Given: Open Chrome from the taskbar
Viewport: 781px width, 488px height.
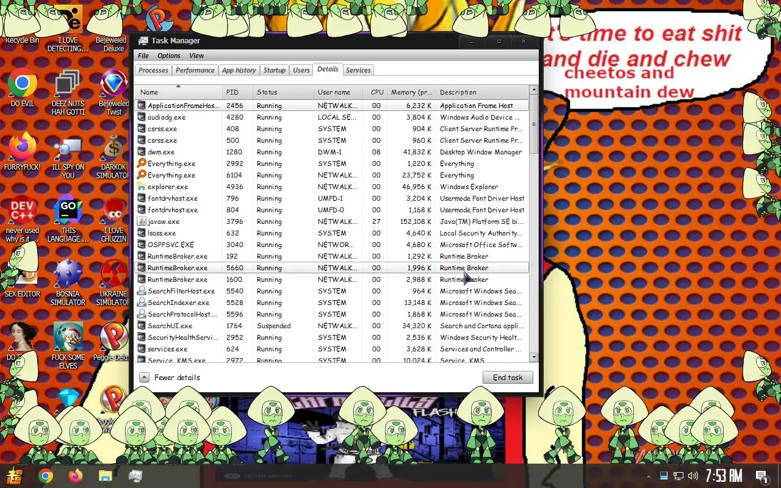Looking at the screenshot, I should click(46, 476).
